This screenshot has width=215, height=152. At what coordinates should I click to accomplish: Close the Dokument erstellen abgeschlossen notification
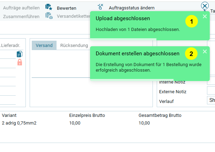[205, 51]
